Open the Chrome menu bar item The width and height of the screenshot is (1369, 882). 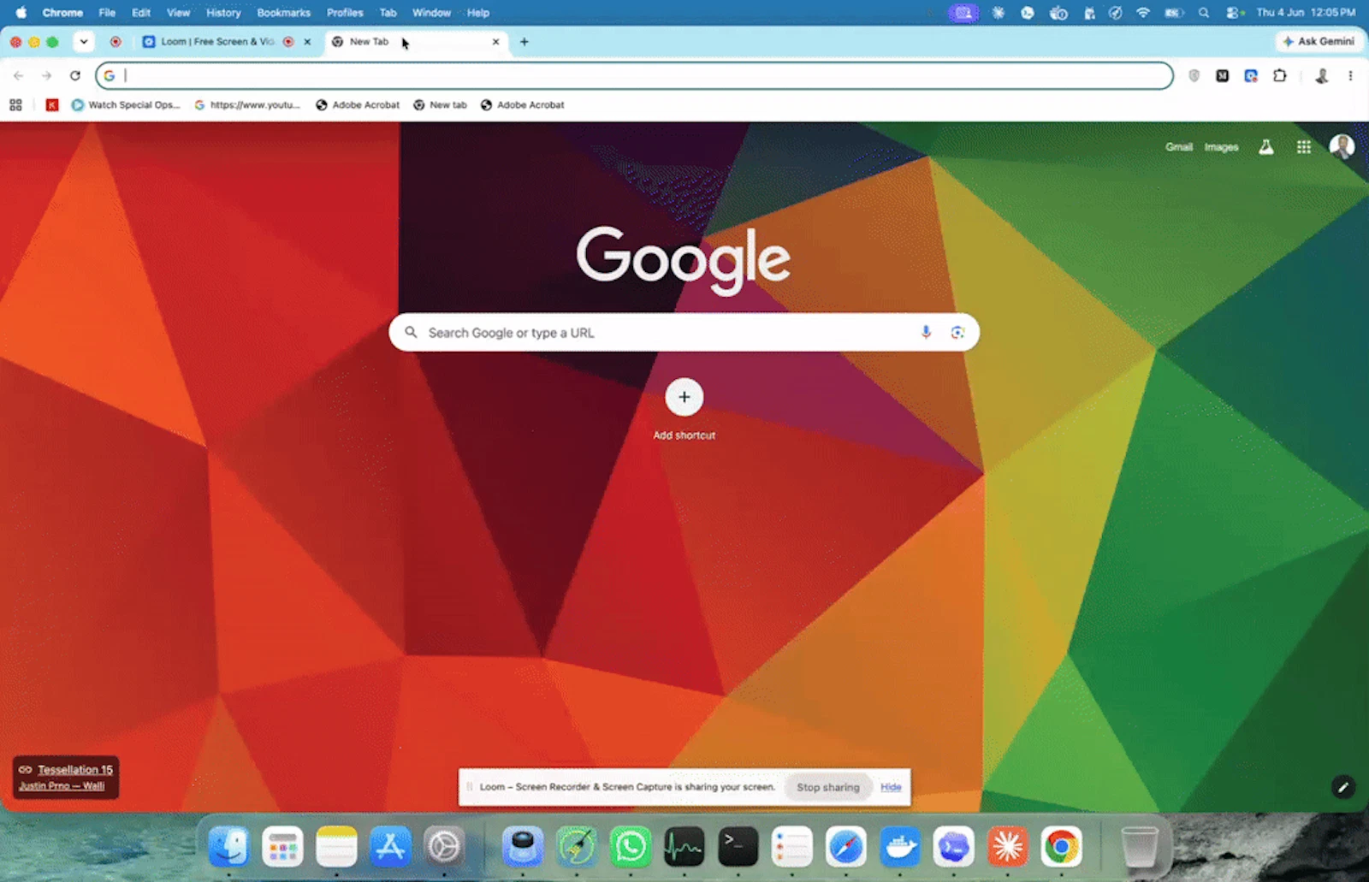(62, 13)
